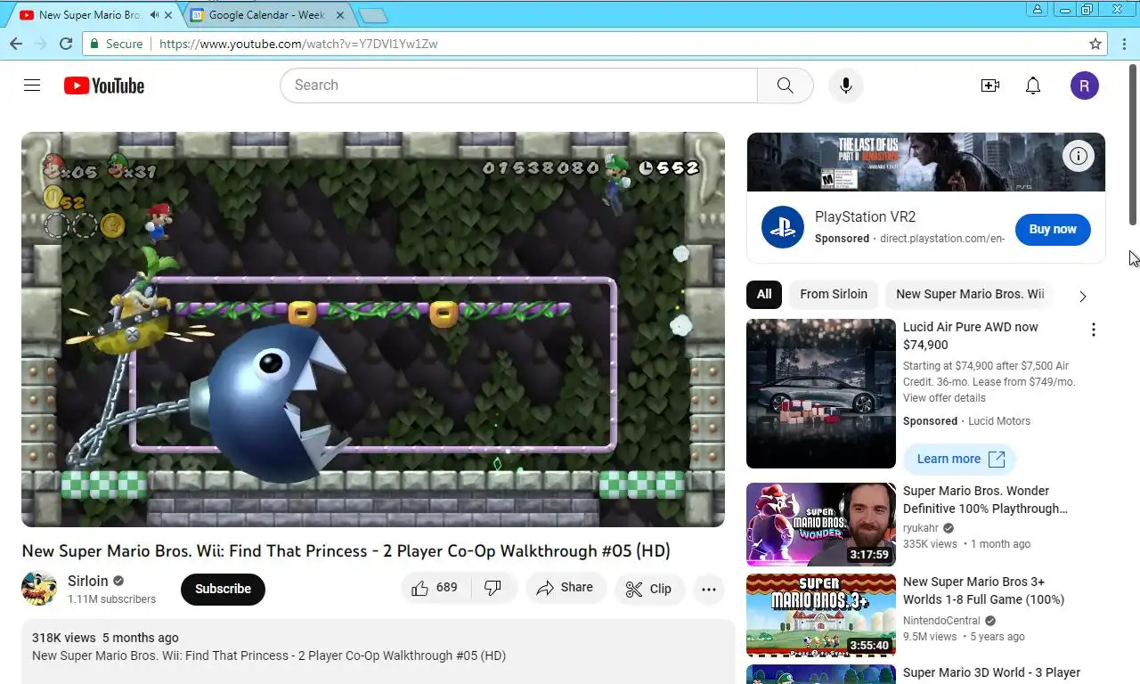The height and width of the screenshot is (684, 1140).
Task: Open Sirloin channel avatar
Action: click(x=39, y=589)
